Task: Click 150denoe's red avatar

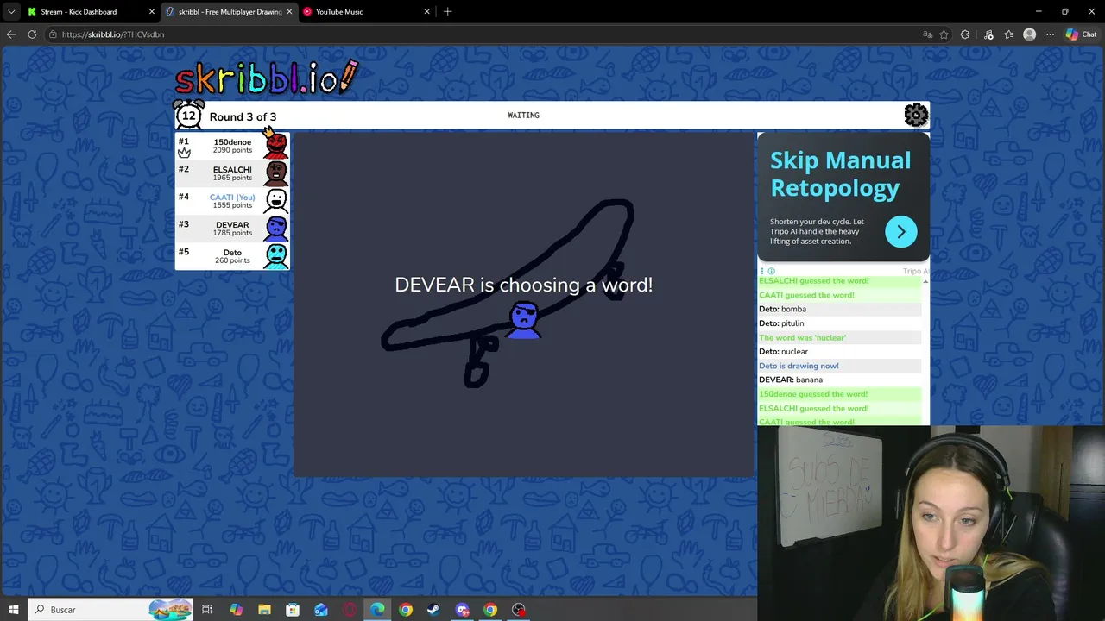Action: (275, 144)
